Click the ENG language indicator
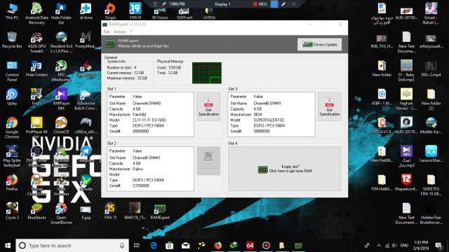This screenshot has width=449, height=252. coord(404,246)
